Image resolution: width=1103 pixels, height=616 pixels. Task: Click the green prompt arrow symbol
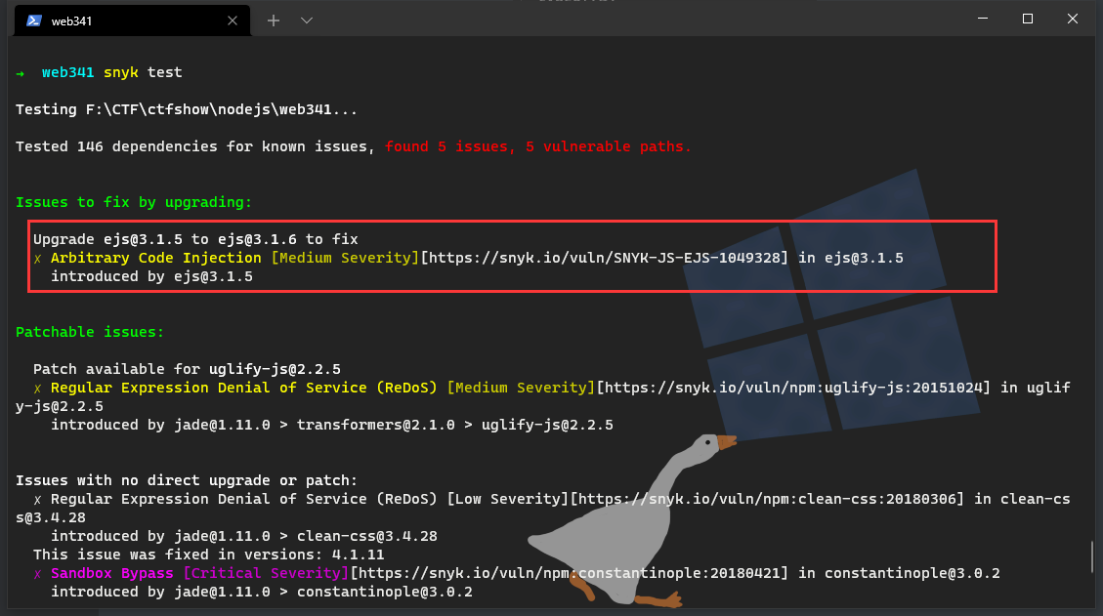point(21,73)
